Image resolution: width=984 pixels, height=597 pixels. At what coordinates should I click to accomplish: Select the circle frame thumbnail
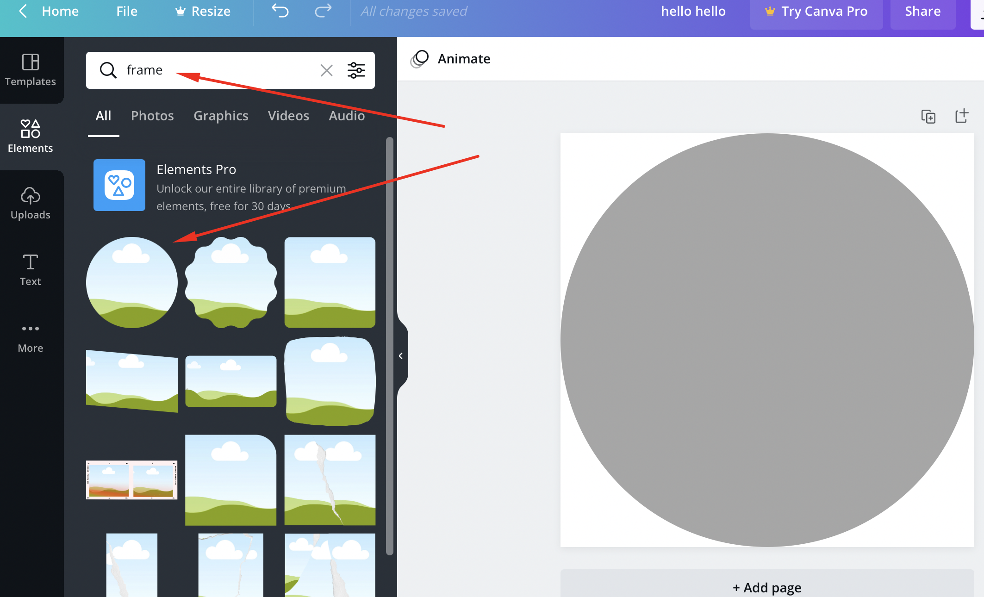click(132, 283)
